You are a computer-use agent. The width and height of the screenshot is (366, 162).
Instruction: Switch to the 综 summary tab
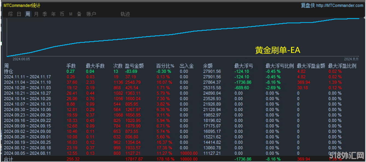10,14
